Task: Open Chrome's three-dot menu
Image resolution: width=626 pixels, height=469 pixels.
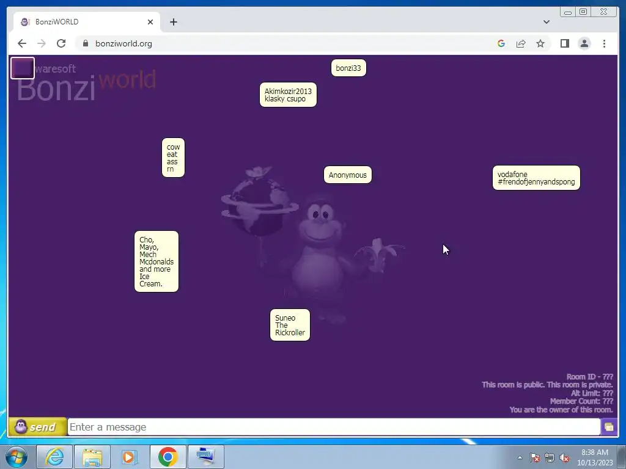Action: click(x=604, y=43)
